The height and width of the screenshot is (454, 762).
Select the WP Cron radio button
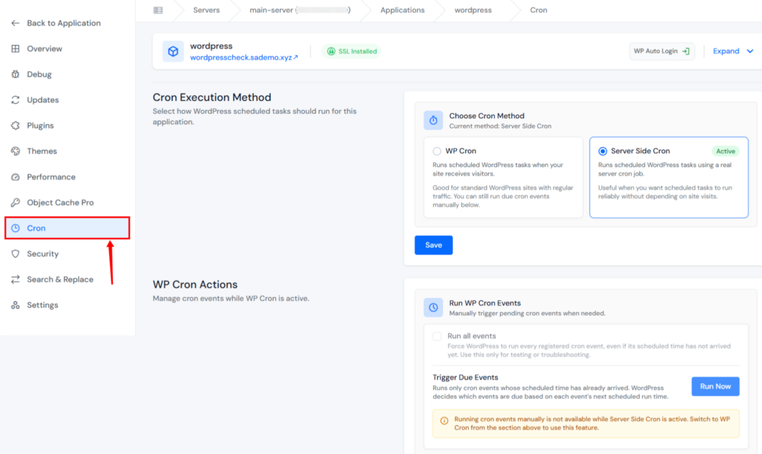pos(437,152)
